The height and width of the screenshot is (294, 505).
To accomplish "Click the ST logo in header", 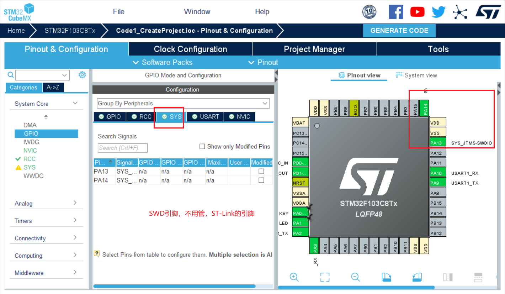I will tap(488, 11).
